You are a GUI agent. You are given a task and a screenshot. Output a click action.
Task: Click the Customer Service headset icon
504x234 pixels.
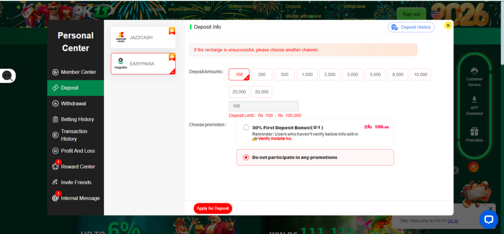(x=474, y=71)
